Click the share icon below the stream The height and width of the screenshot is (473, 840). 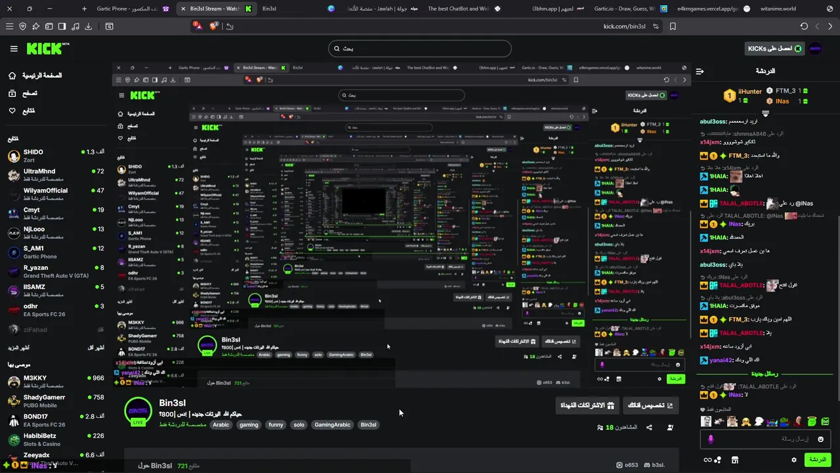[x=649, y=428]
